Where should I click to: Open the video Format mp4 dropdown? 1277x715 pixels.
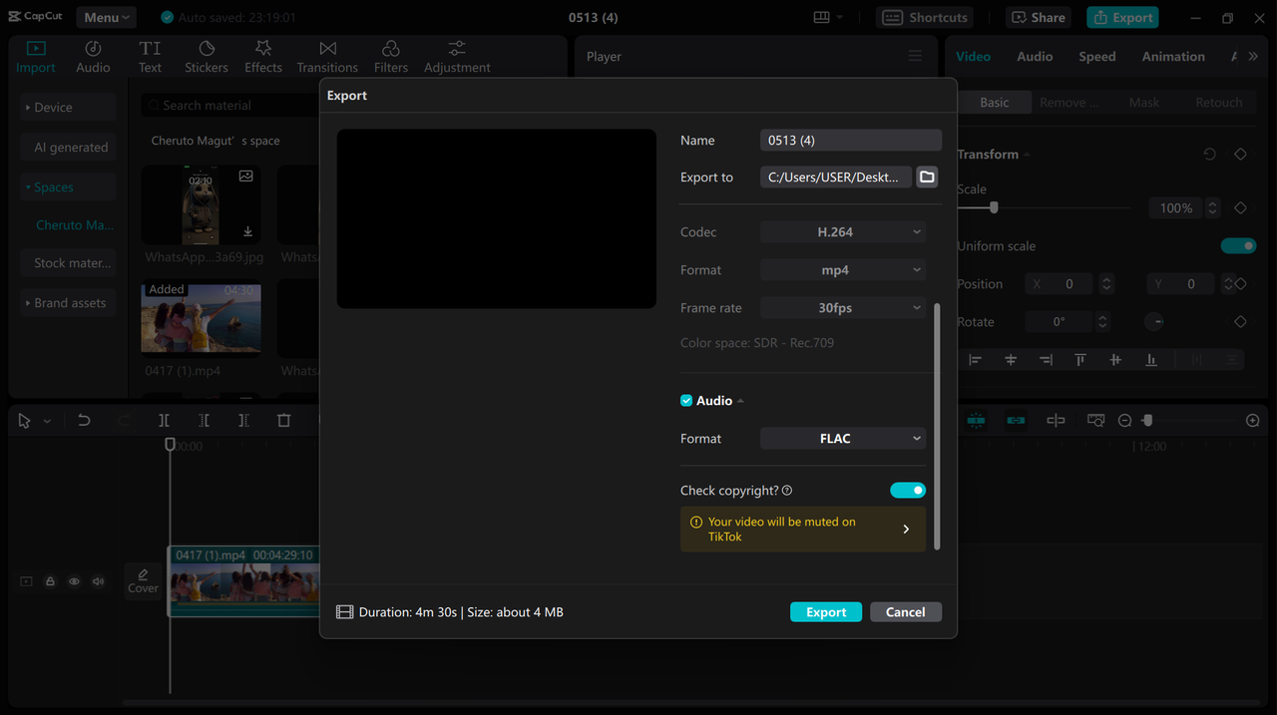tap(843, 270)
